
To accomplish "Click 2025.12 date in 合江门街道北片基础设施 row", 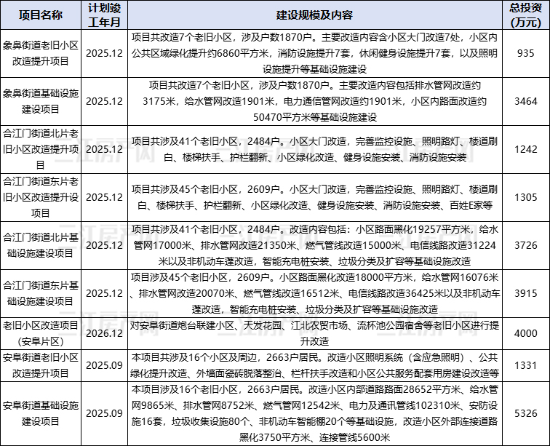I will 105,245.
